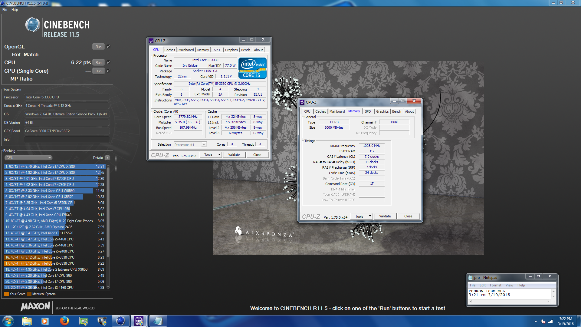Click the Show Desktop strip on the taskbar
The image size is (581, 327).
pos(579,321)
